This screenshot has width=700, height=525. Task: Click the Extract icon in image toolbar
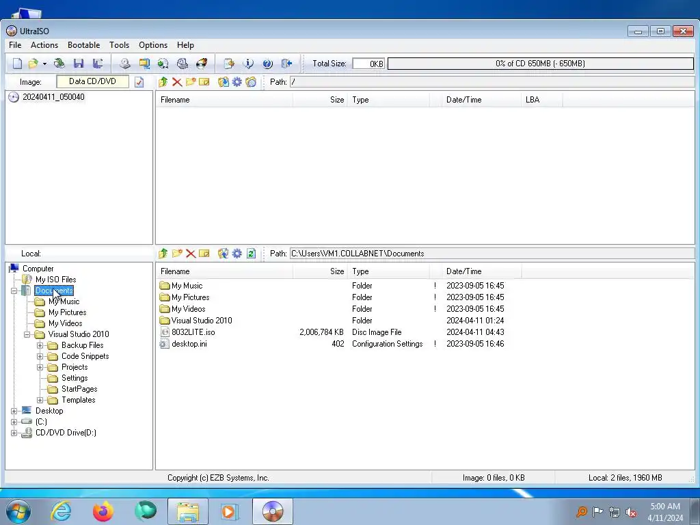(224, 82)
